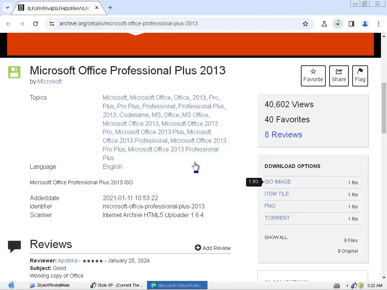Switch to Style XP taskbar window
This screenshot has height=290, width=387.
[116, 285]
